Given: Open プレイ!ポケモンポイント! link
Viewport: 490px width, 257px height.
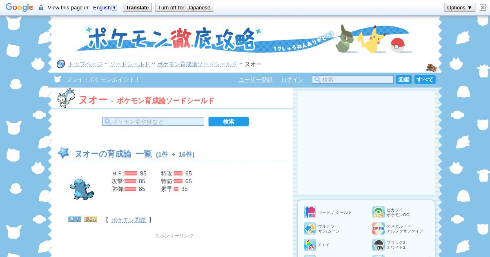Looking at the screenshot, I should coord(103,80).
